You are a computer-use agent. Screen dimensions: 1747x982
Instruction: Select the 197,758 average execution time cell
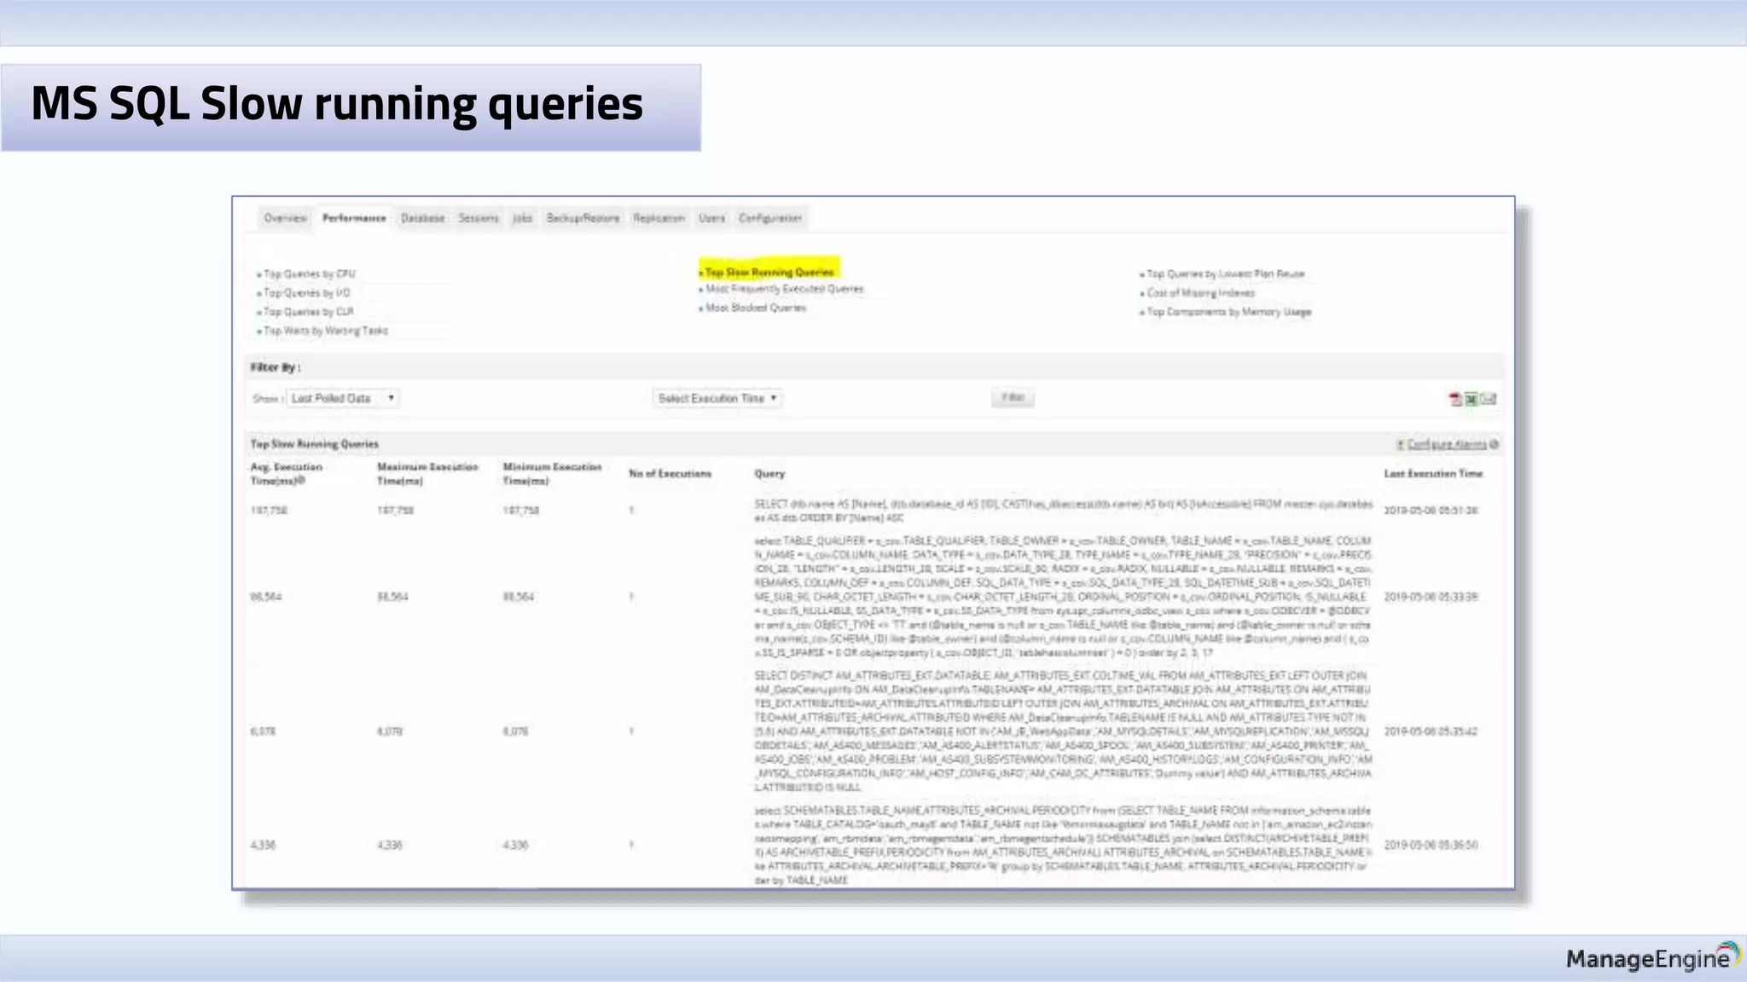coord(269,511)
